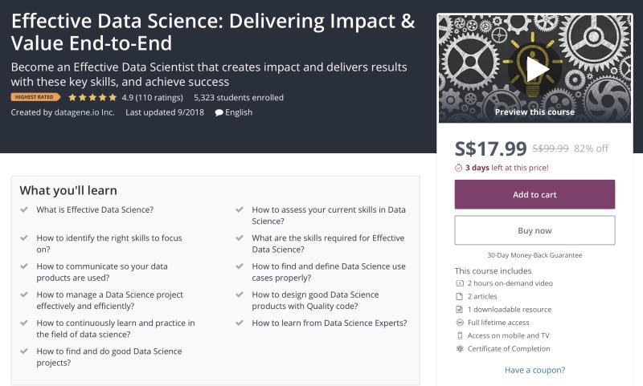Click the mobile and TV access icon
Image resolution: width=643 pixels, height=386 pixels.
pos(460,335)
